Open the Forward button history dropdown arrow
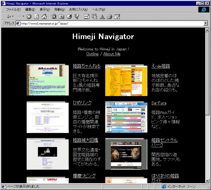This screenshot has width=211, height=190. pos(23,16)
